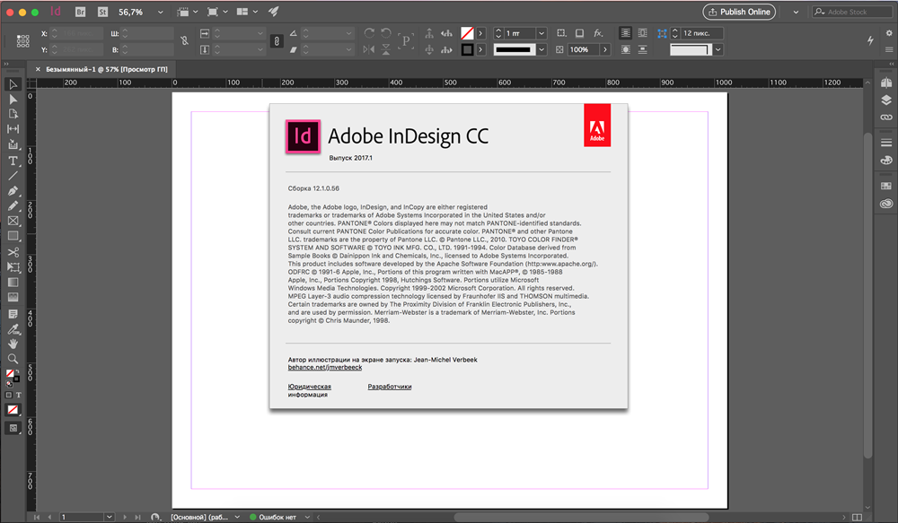The image size is (898, 523).
Task: Open the corner shape dropdown
Action: click(718, 49)
